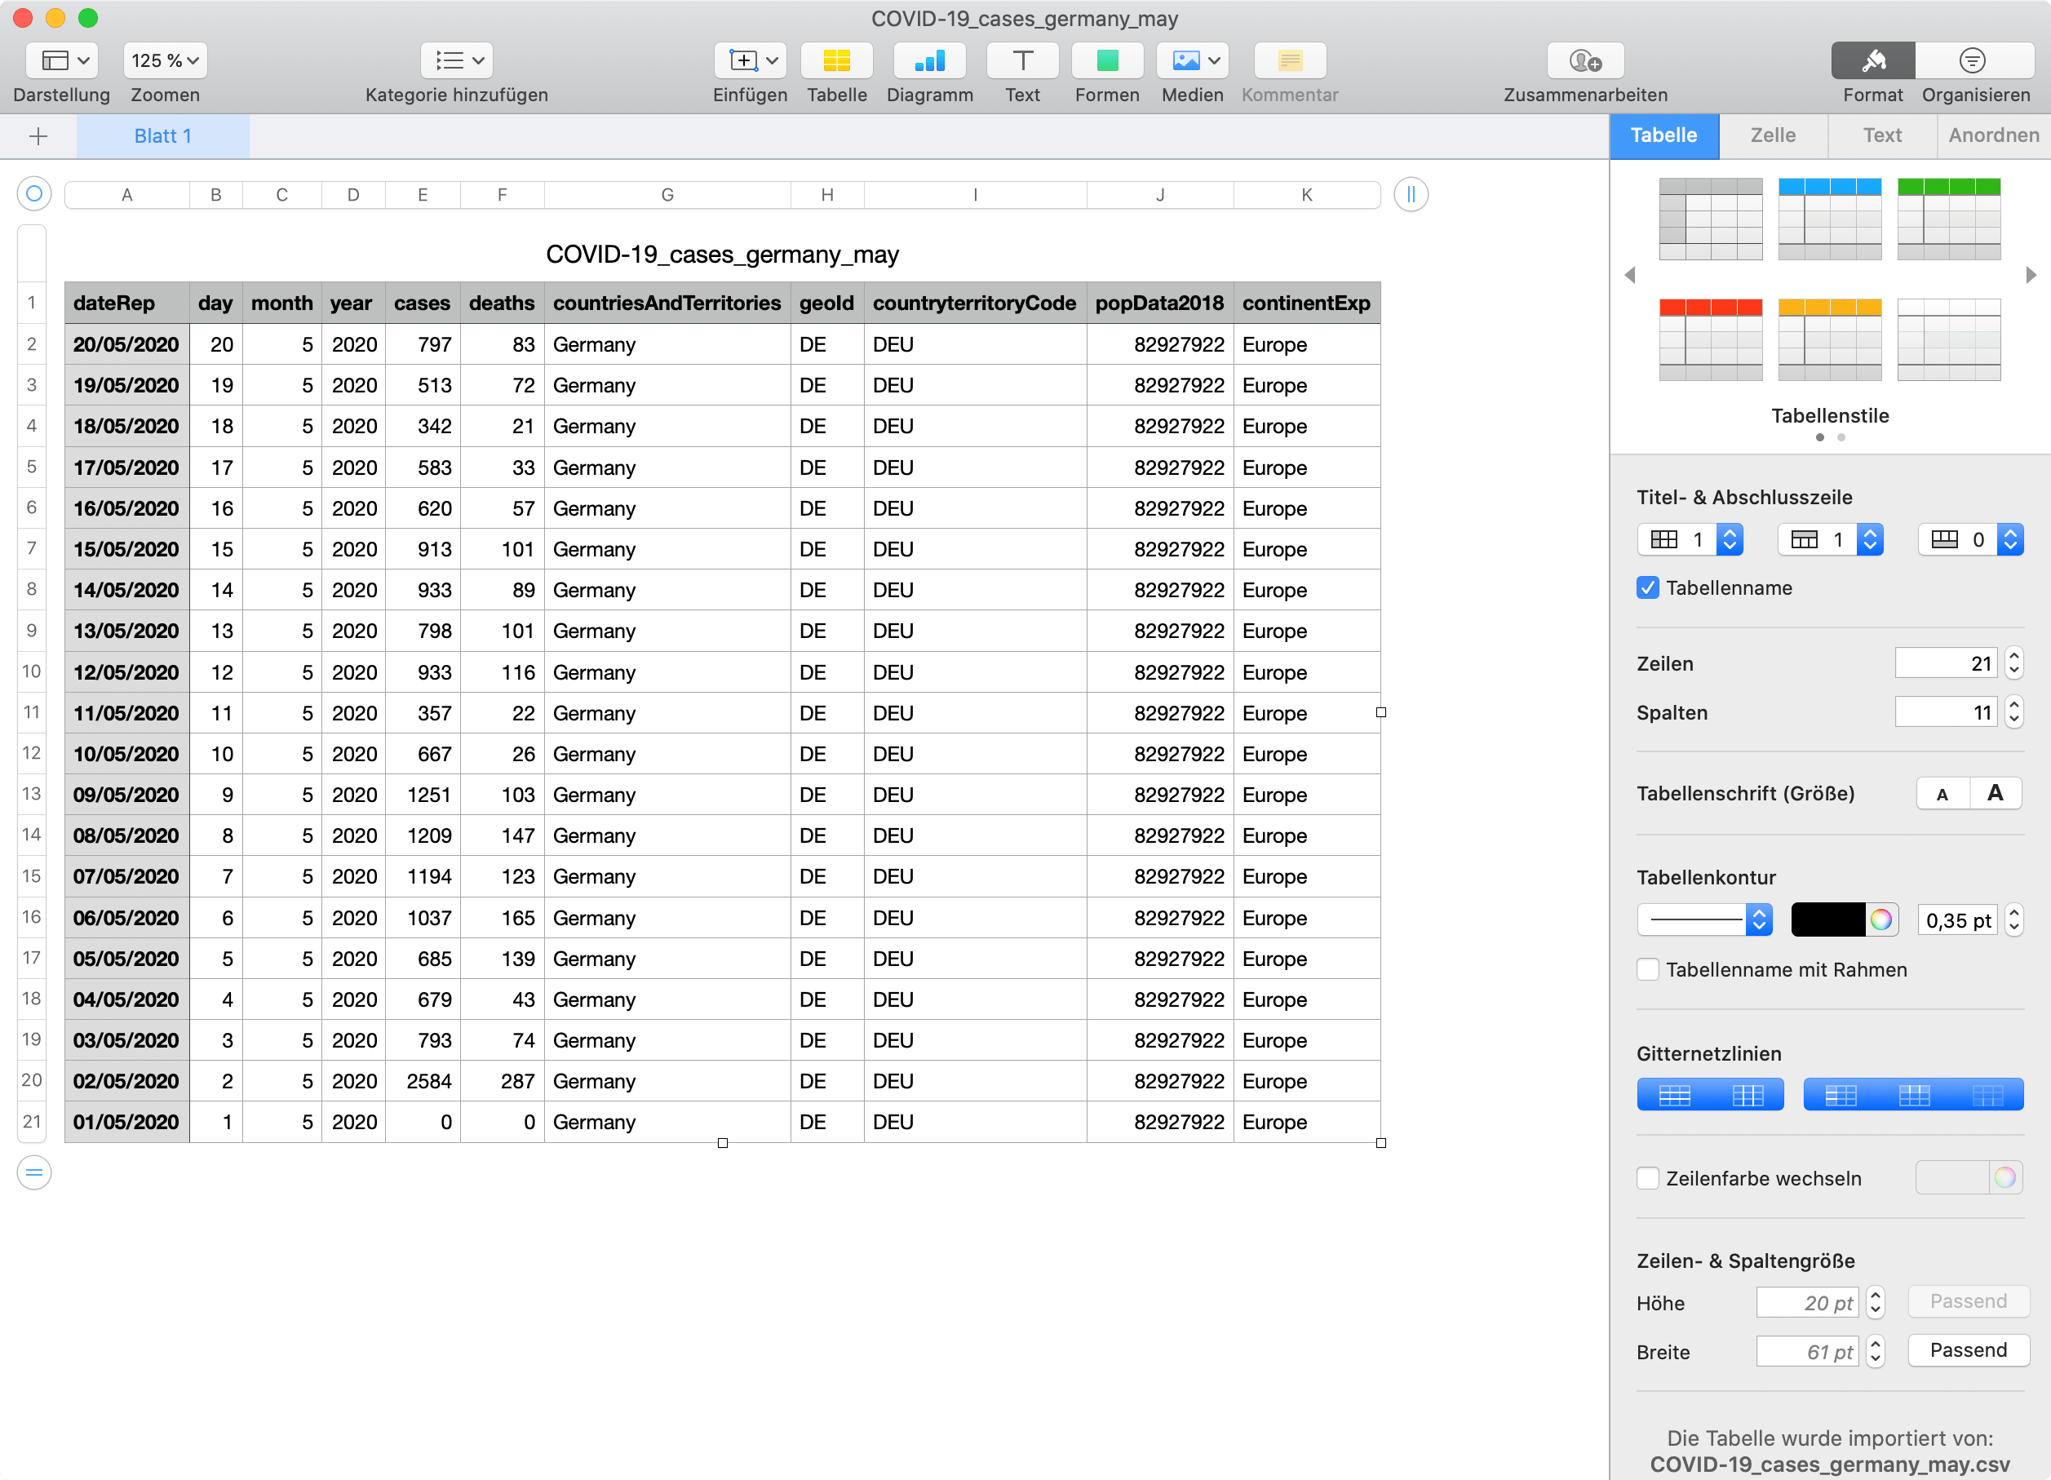The image size is (2051, 1480).
Task: Select the green table style thumbnail
Action: (1948, 218)
